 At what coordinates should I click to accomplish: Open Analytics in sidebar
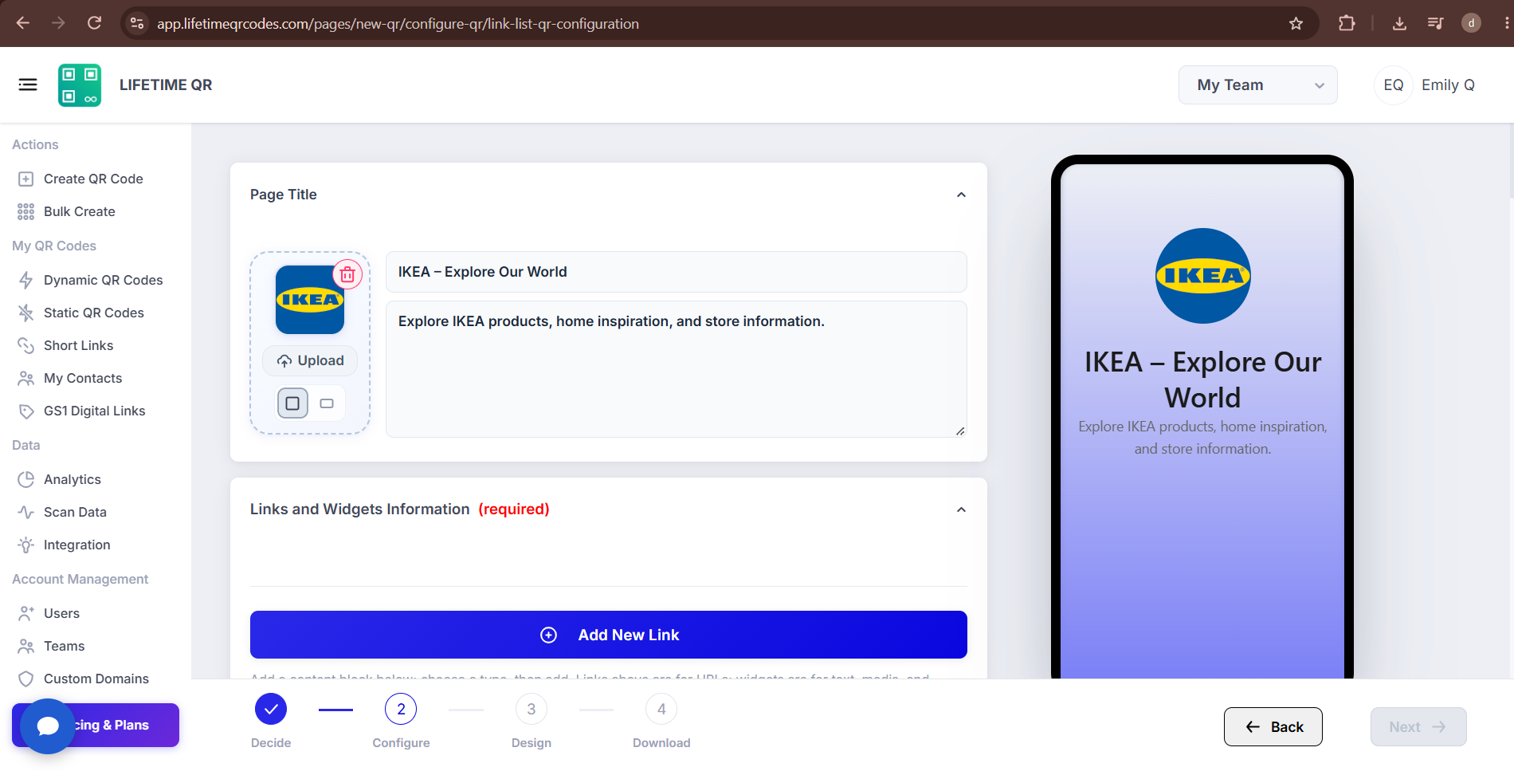click(x=60, y=479)
